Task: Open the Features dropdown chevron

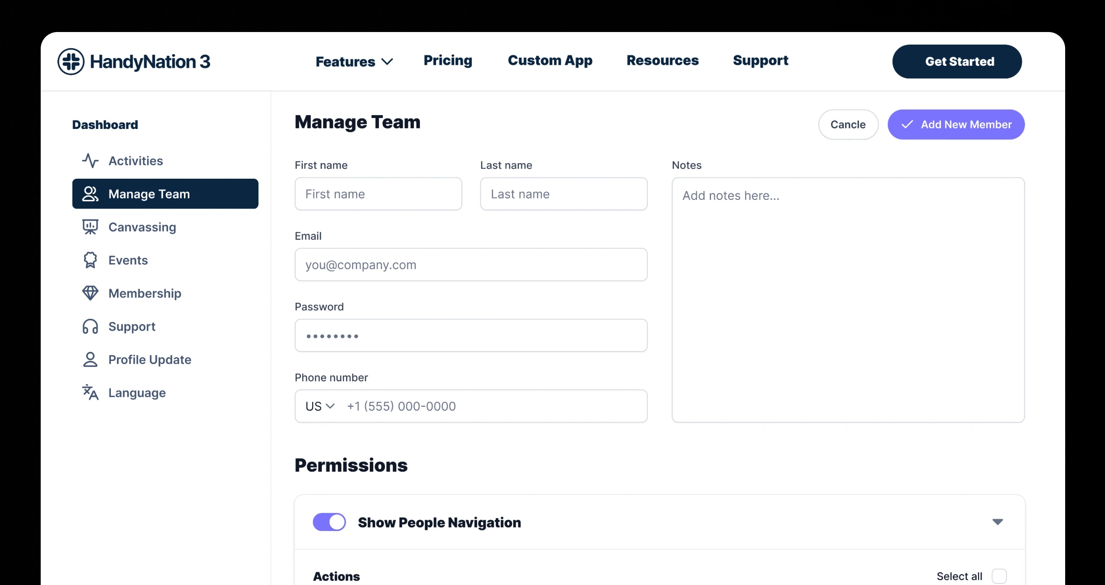Action: pos(387,62)
